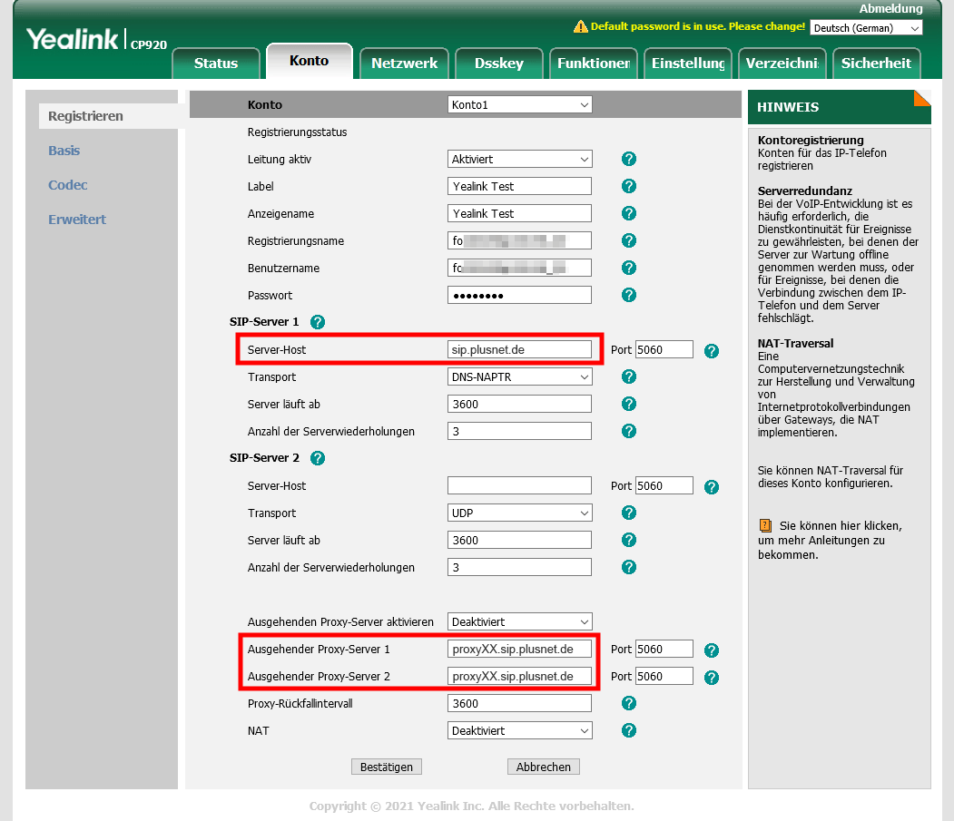View help icon next to Passwort

(628, 295)
